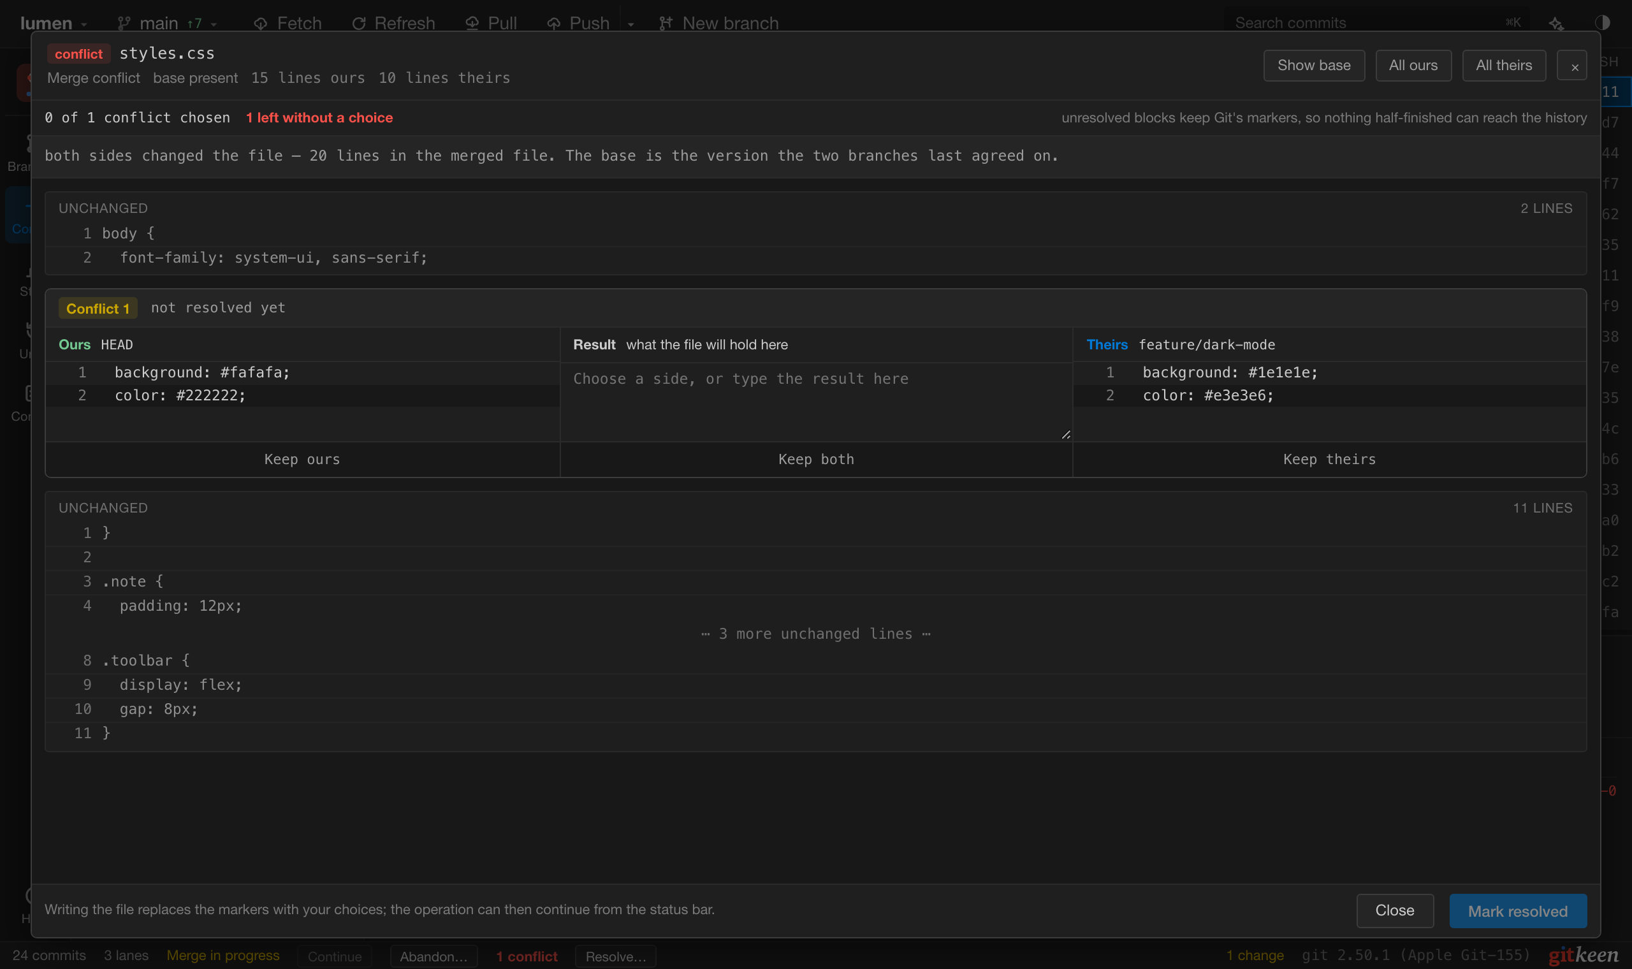Choose All theirs for every conflict
The image size is (1632, 969).
pos(1503,65)
